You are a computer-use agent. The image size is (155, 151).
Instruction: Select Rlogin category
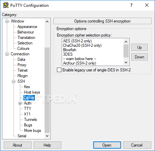point(23,76)
